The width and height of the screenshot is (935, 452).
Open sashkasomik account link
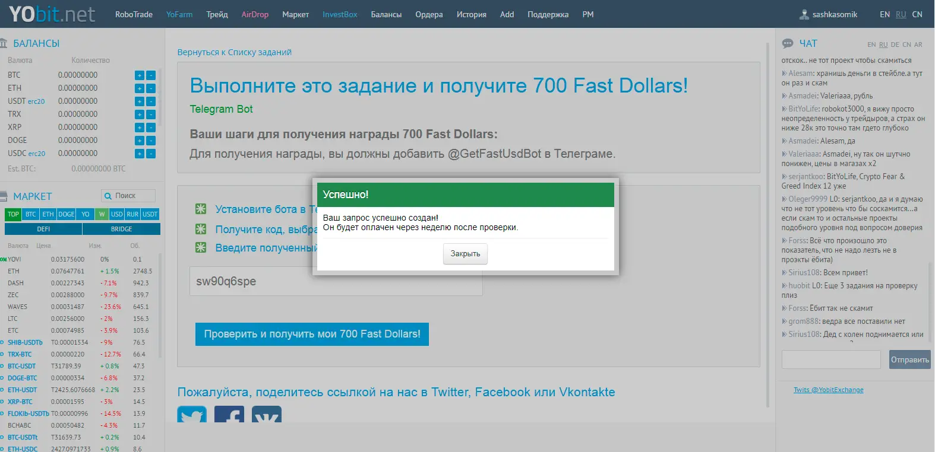835,15
